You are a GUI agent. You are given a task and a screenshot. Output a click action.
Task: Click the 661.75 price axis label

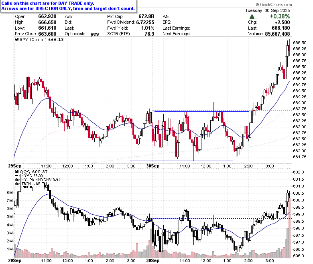(300, 157)
